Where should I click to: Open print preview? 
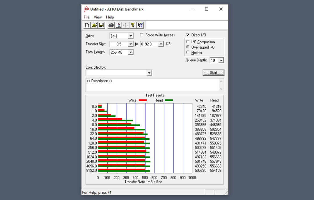[118, 25]
